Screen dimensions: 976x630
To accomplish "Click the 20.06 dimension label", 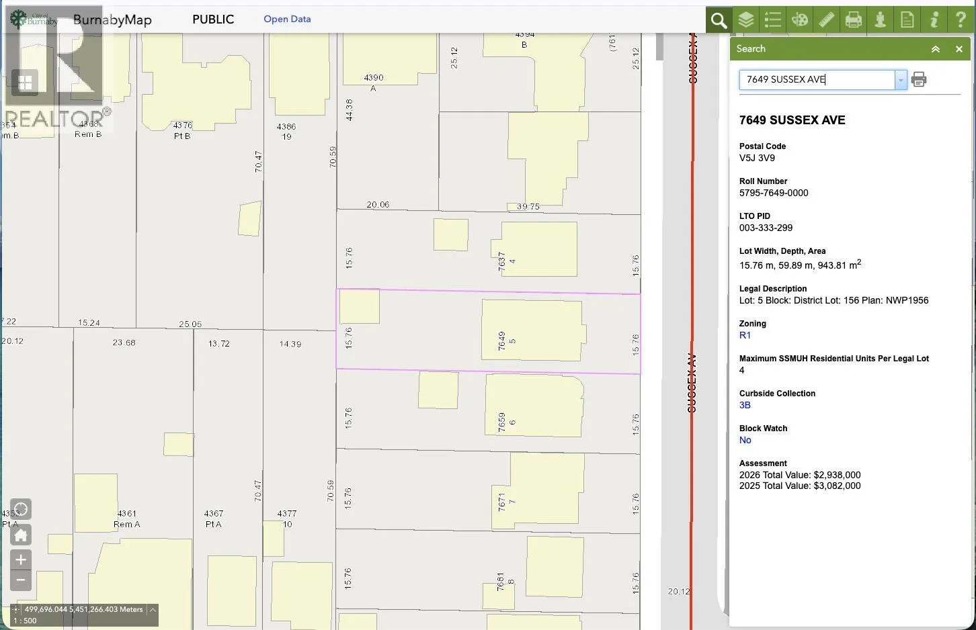I will point(378,205).
